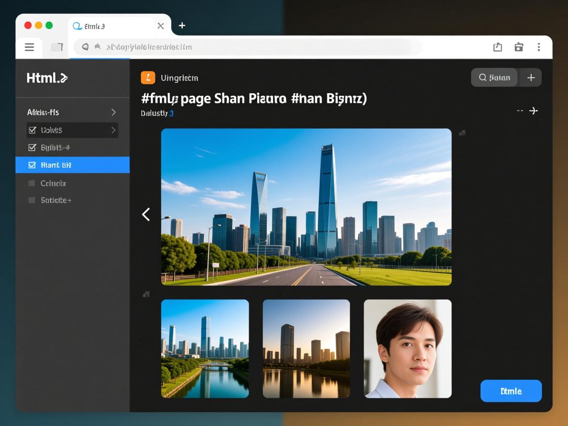Screen dimensions: 568x426
Task: Click the blue button at bottom right
Action: pos(511,391)
